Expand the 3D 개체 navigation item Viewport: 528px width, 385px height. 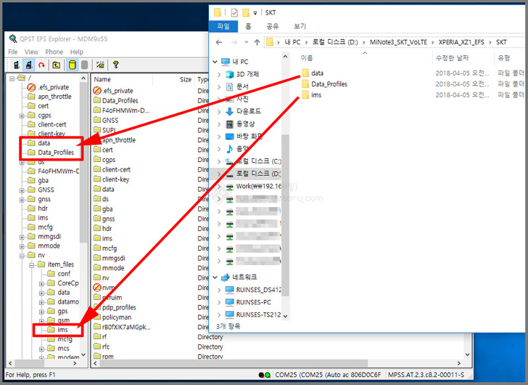pyautogui.click(x=220, y=74)
